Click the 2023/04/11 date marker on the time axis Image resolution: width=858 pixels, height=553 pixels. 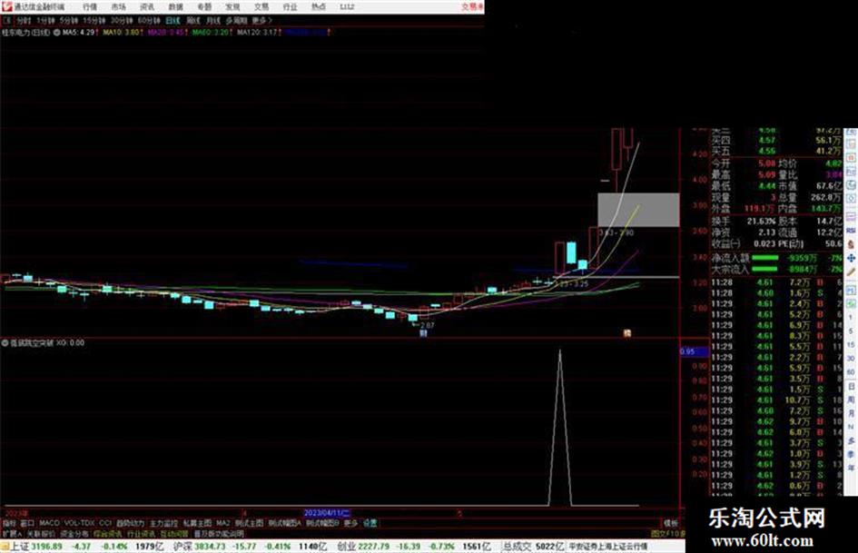(x=327, y=513)
